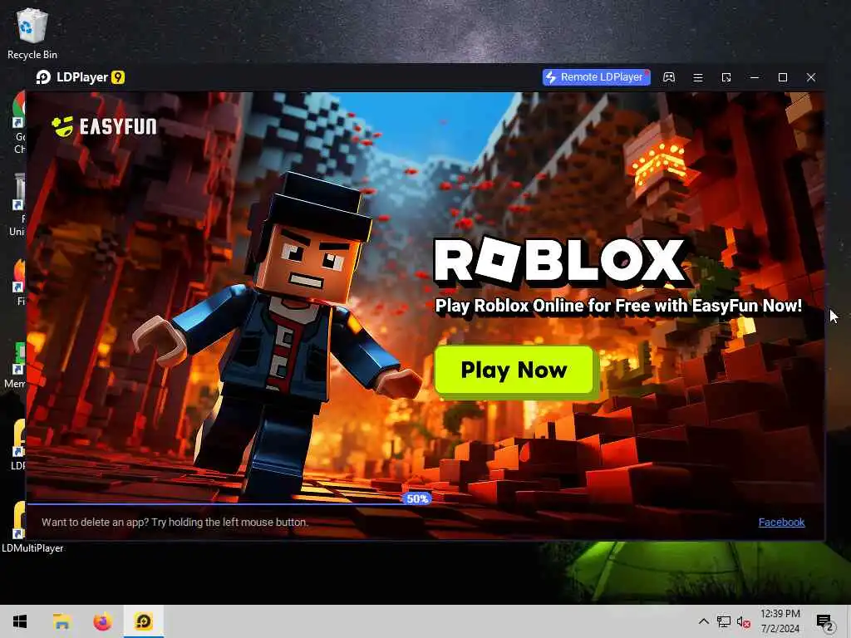Viewport: 851px width, 638px height.
Task: Maximize the LDPlayer window
Action: [x=783, y=77]
